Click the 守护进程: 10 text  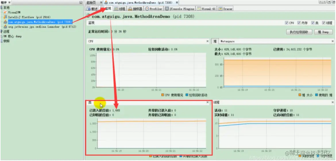[283, 110]
